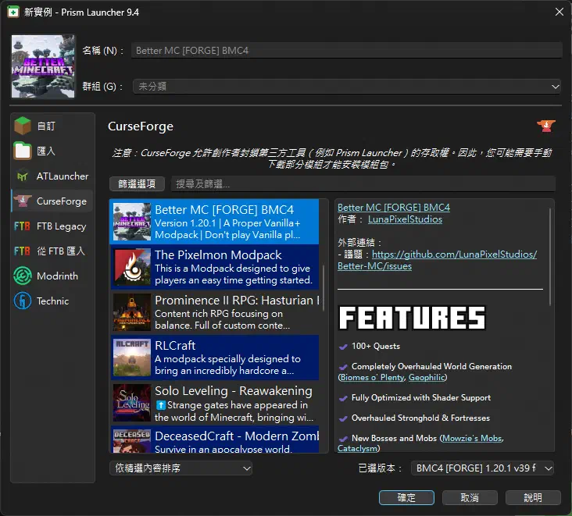The image size is (572, 516).
Task: Open the LunaPixelStudios author link
Action: click(405, 219)
